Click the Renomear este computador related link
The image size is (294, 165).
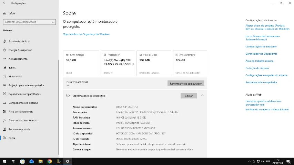pyautogui.click(x=261, y=82)
